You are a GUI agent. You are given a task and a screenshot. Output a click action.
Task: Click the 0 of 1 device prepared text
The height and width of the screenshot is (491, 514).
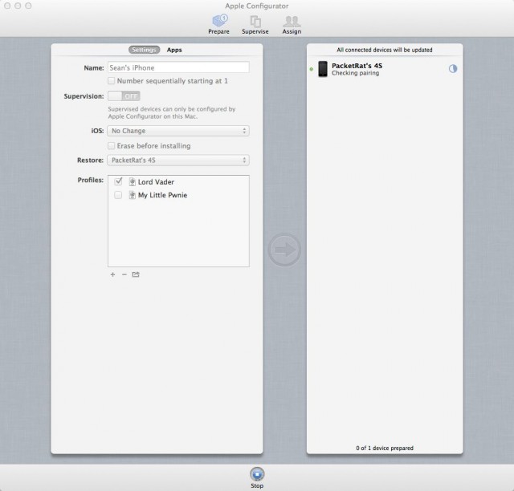click(x=385, y=448)
